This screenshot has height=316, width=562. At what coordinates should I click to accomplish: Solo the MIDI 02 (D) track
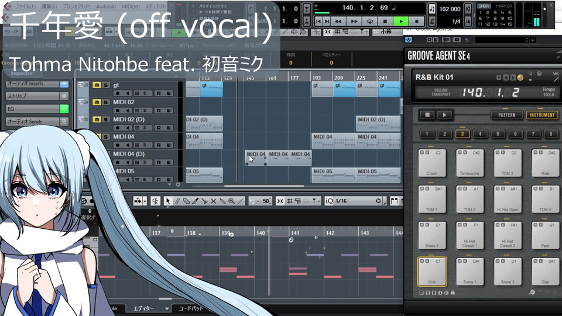pyautogui.click(x=106, y=119)
